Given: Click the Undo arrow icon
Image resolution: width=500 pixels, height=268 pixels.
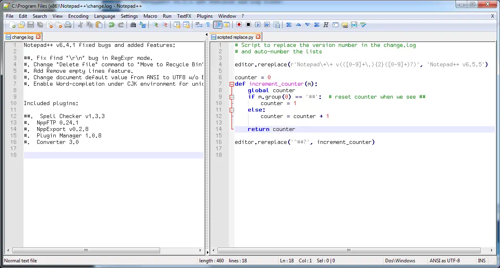Looking at the screenshot, I should (x=111, y=25).
